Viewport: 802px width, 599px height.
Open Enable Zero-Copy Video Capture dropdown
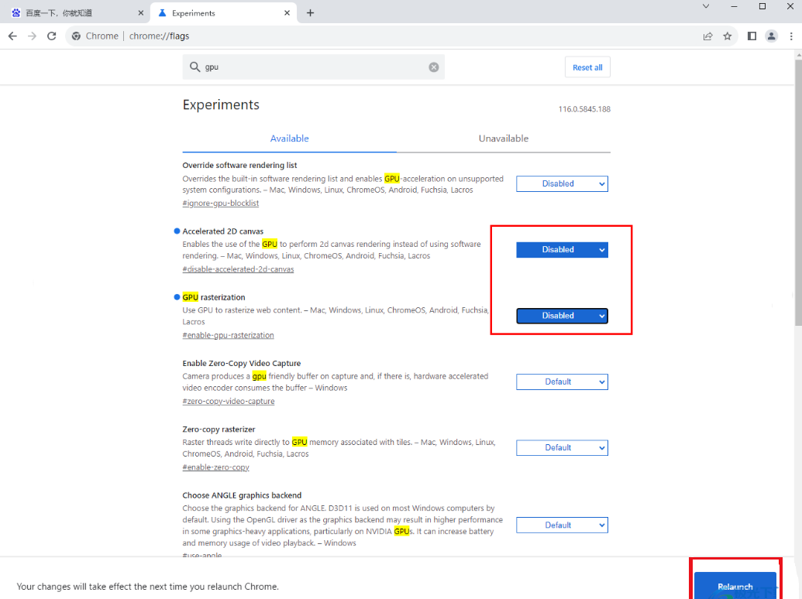(x=562, y=382)
